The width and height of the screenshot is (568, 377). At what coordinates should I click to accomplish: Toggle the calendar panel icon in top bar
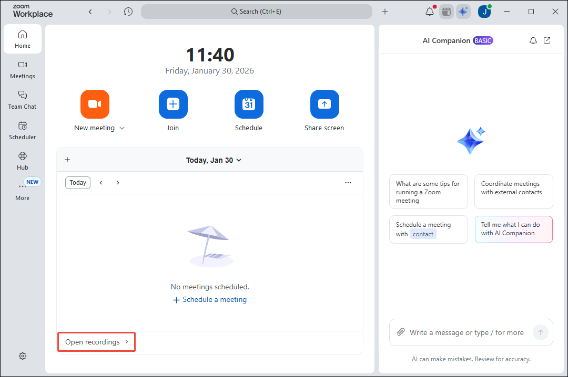(447, 12)
